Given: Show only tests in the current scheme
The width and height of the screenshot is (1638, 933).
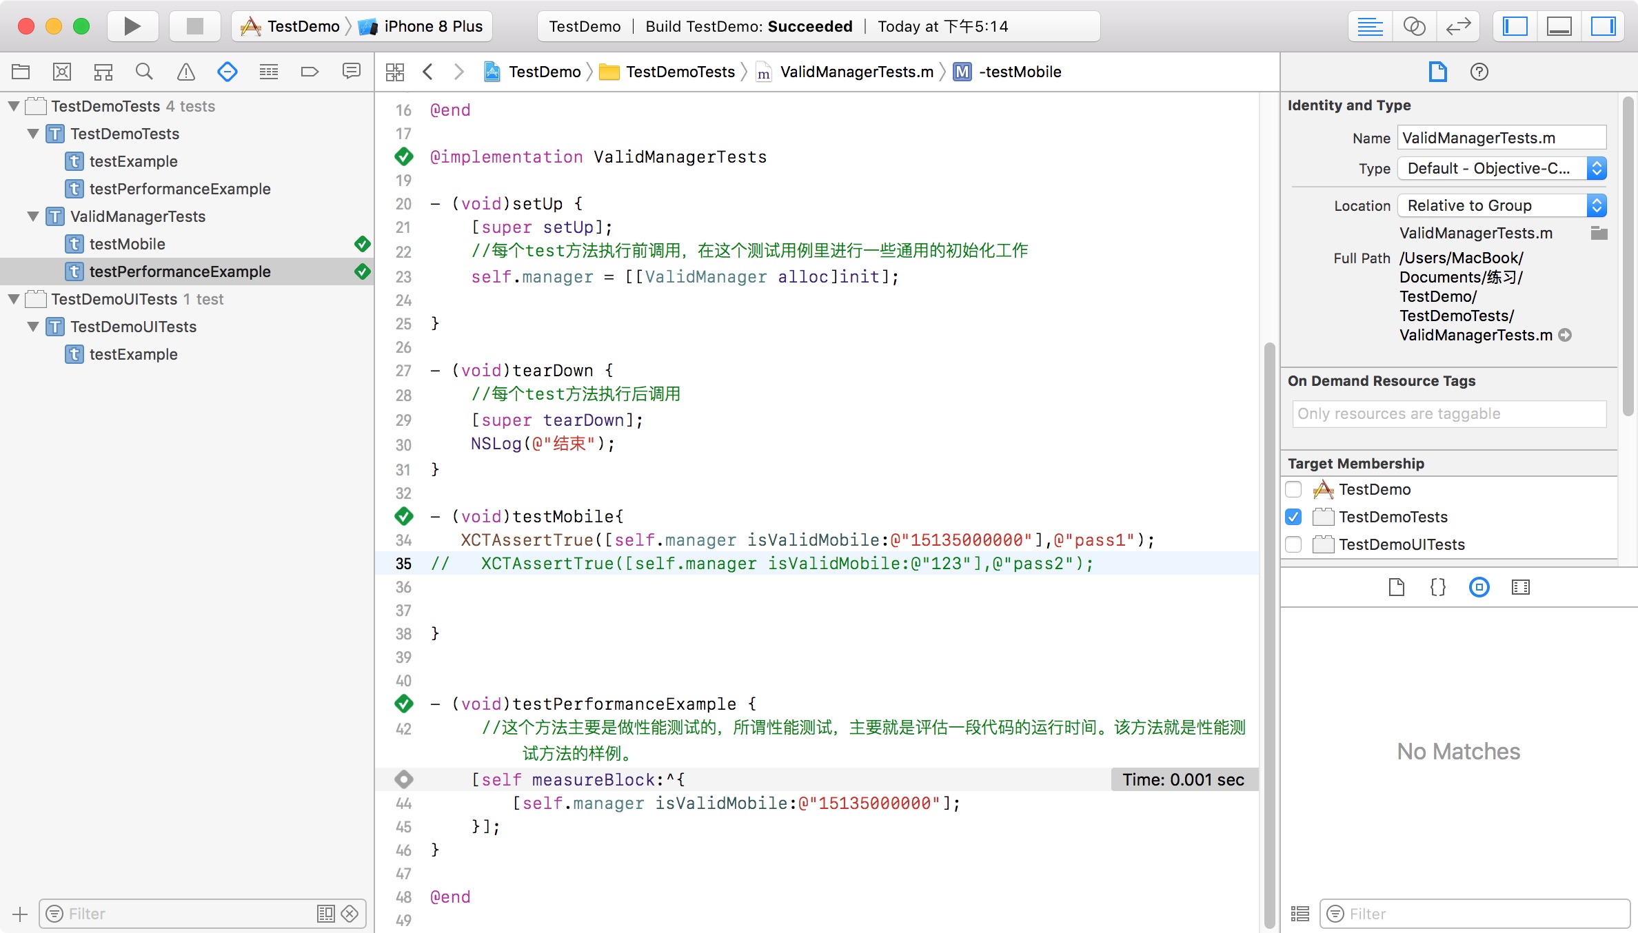Looking at the screenshot, I should tap(326, 914).
